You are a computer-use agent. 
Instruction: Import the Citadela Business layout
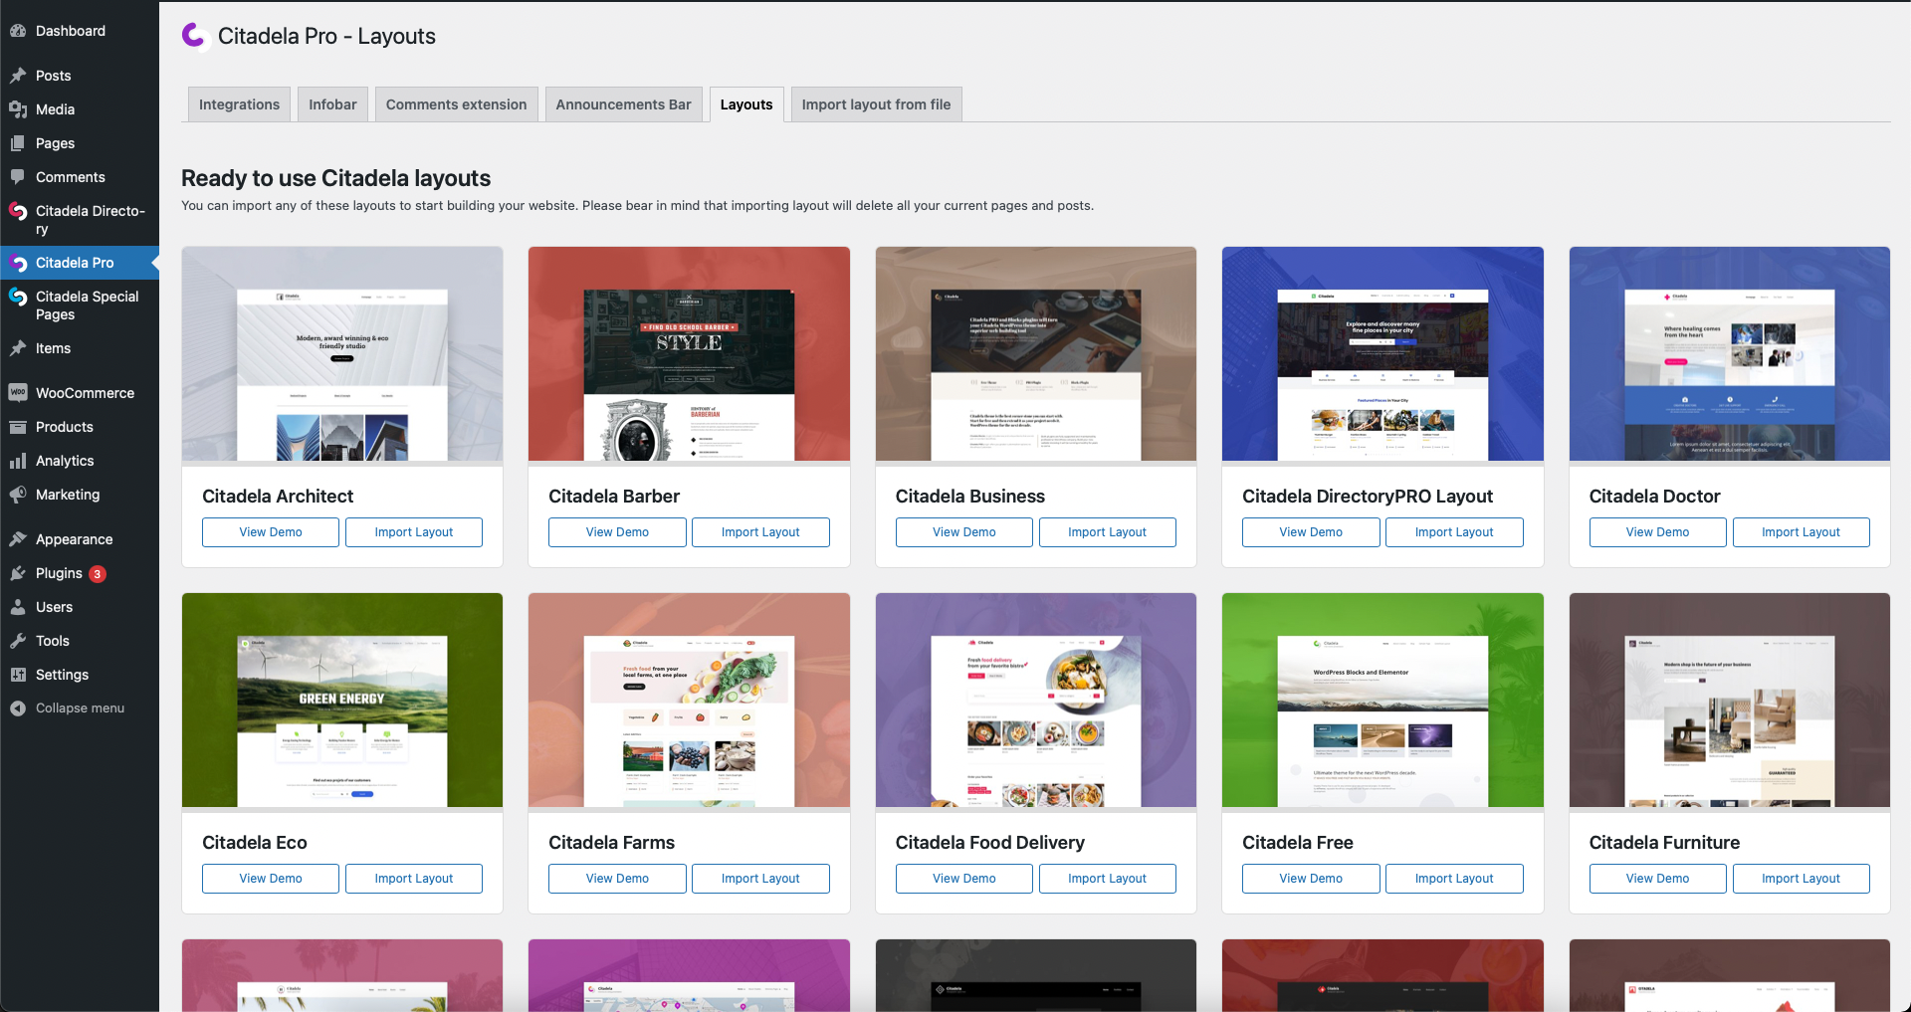(1108, 532)
